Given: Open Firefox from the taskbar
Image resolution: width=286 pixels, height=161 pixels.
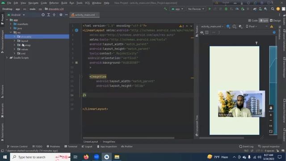Looking at the screenshot, I should [86, 157].
